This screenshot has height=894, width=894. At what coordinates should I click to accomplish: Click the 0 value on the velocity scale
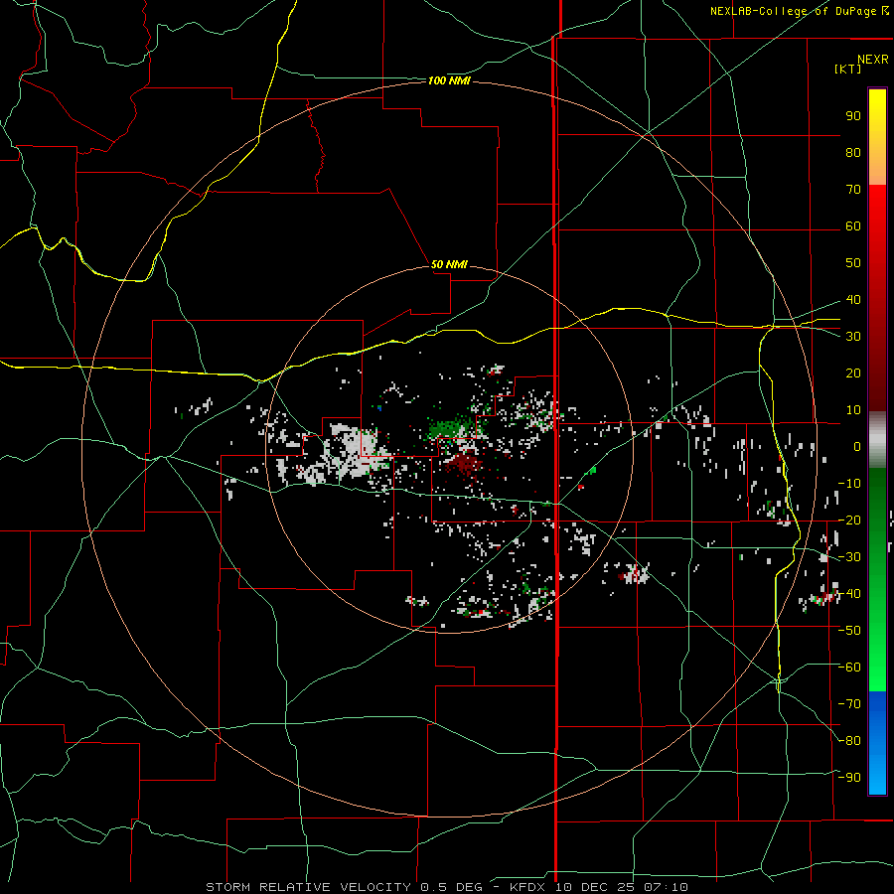point(857,447)
